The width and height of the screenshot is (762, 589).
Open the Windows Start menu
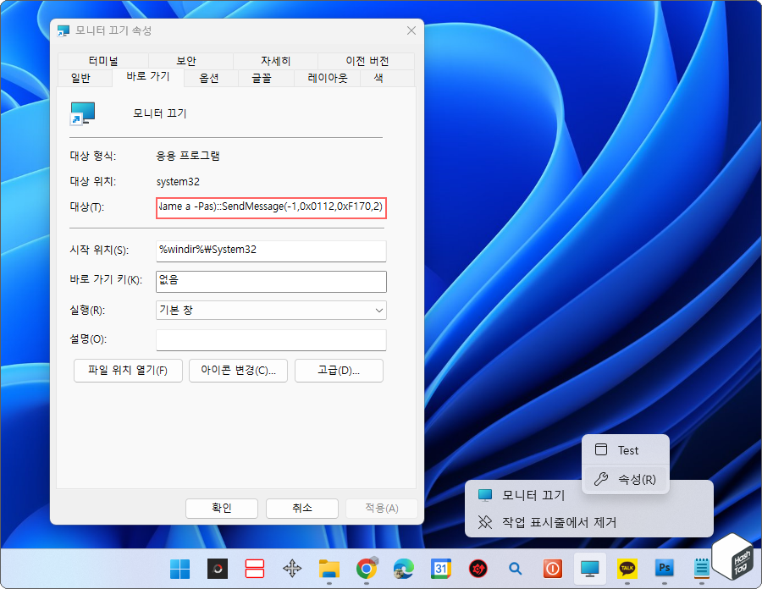tap(179, 569)
